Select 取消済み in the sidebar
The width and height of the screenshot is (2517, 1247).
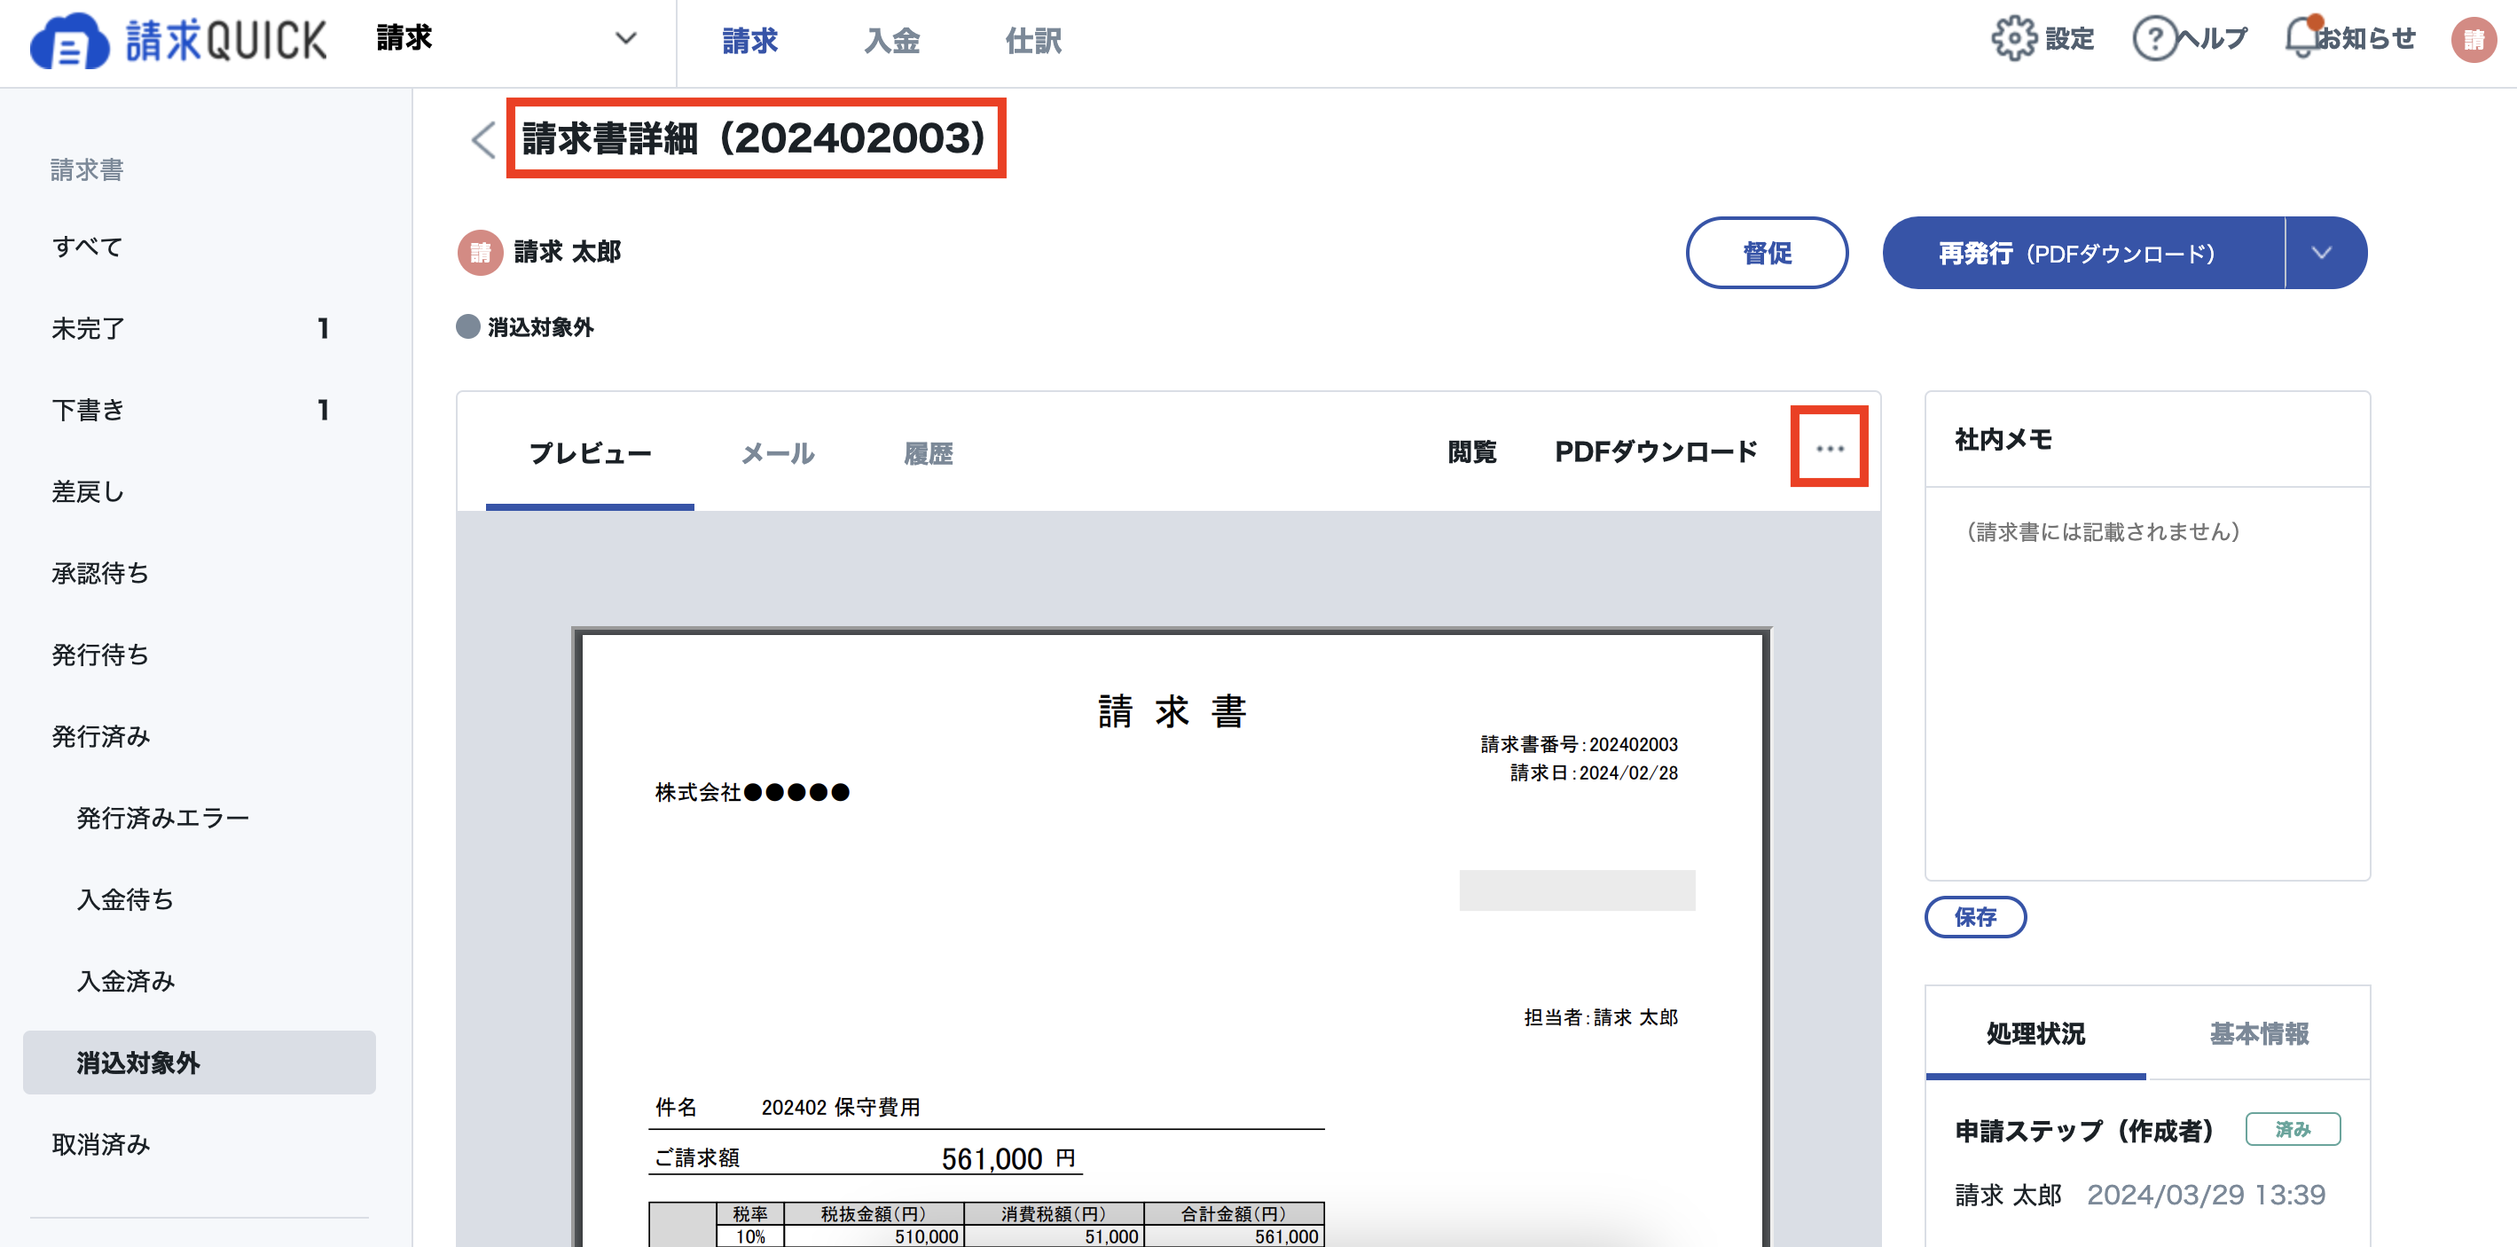tap(99, 1143)
